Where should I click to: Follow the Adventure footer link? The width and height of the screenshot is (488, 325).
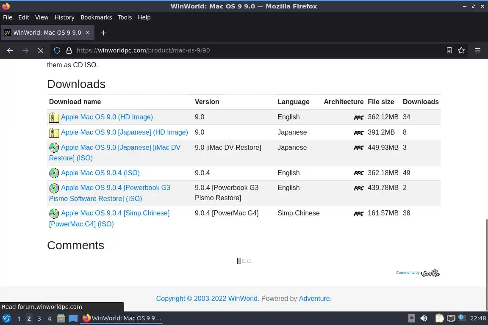pos(314,299)
